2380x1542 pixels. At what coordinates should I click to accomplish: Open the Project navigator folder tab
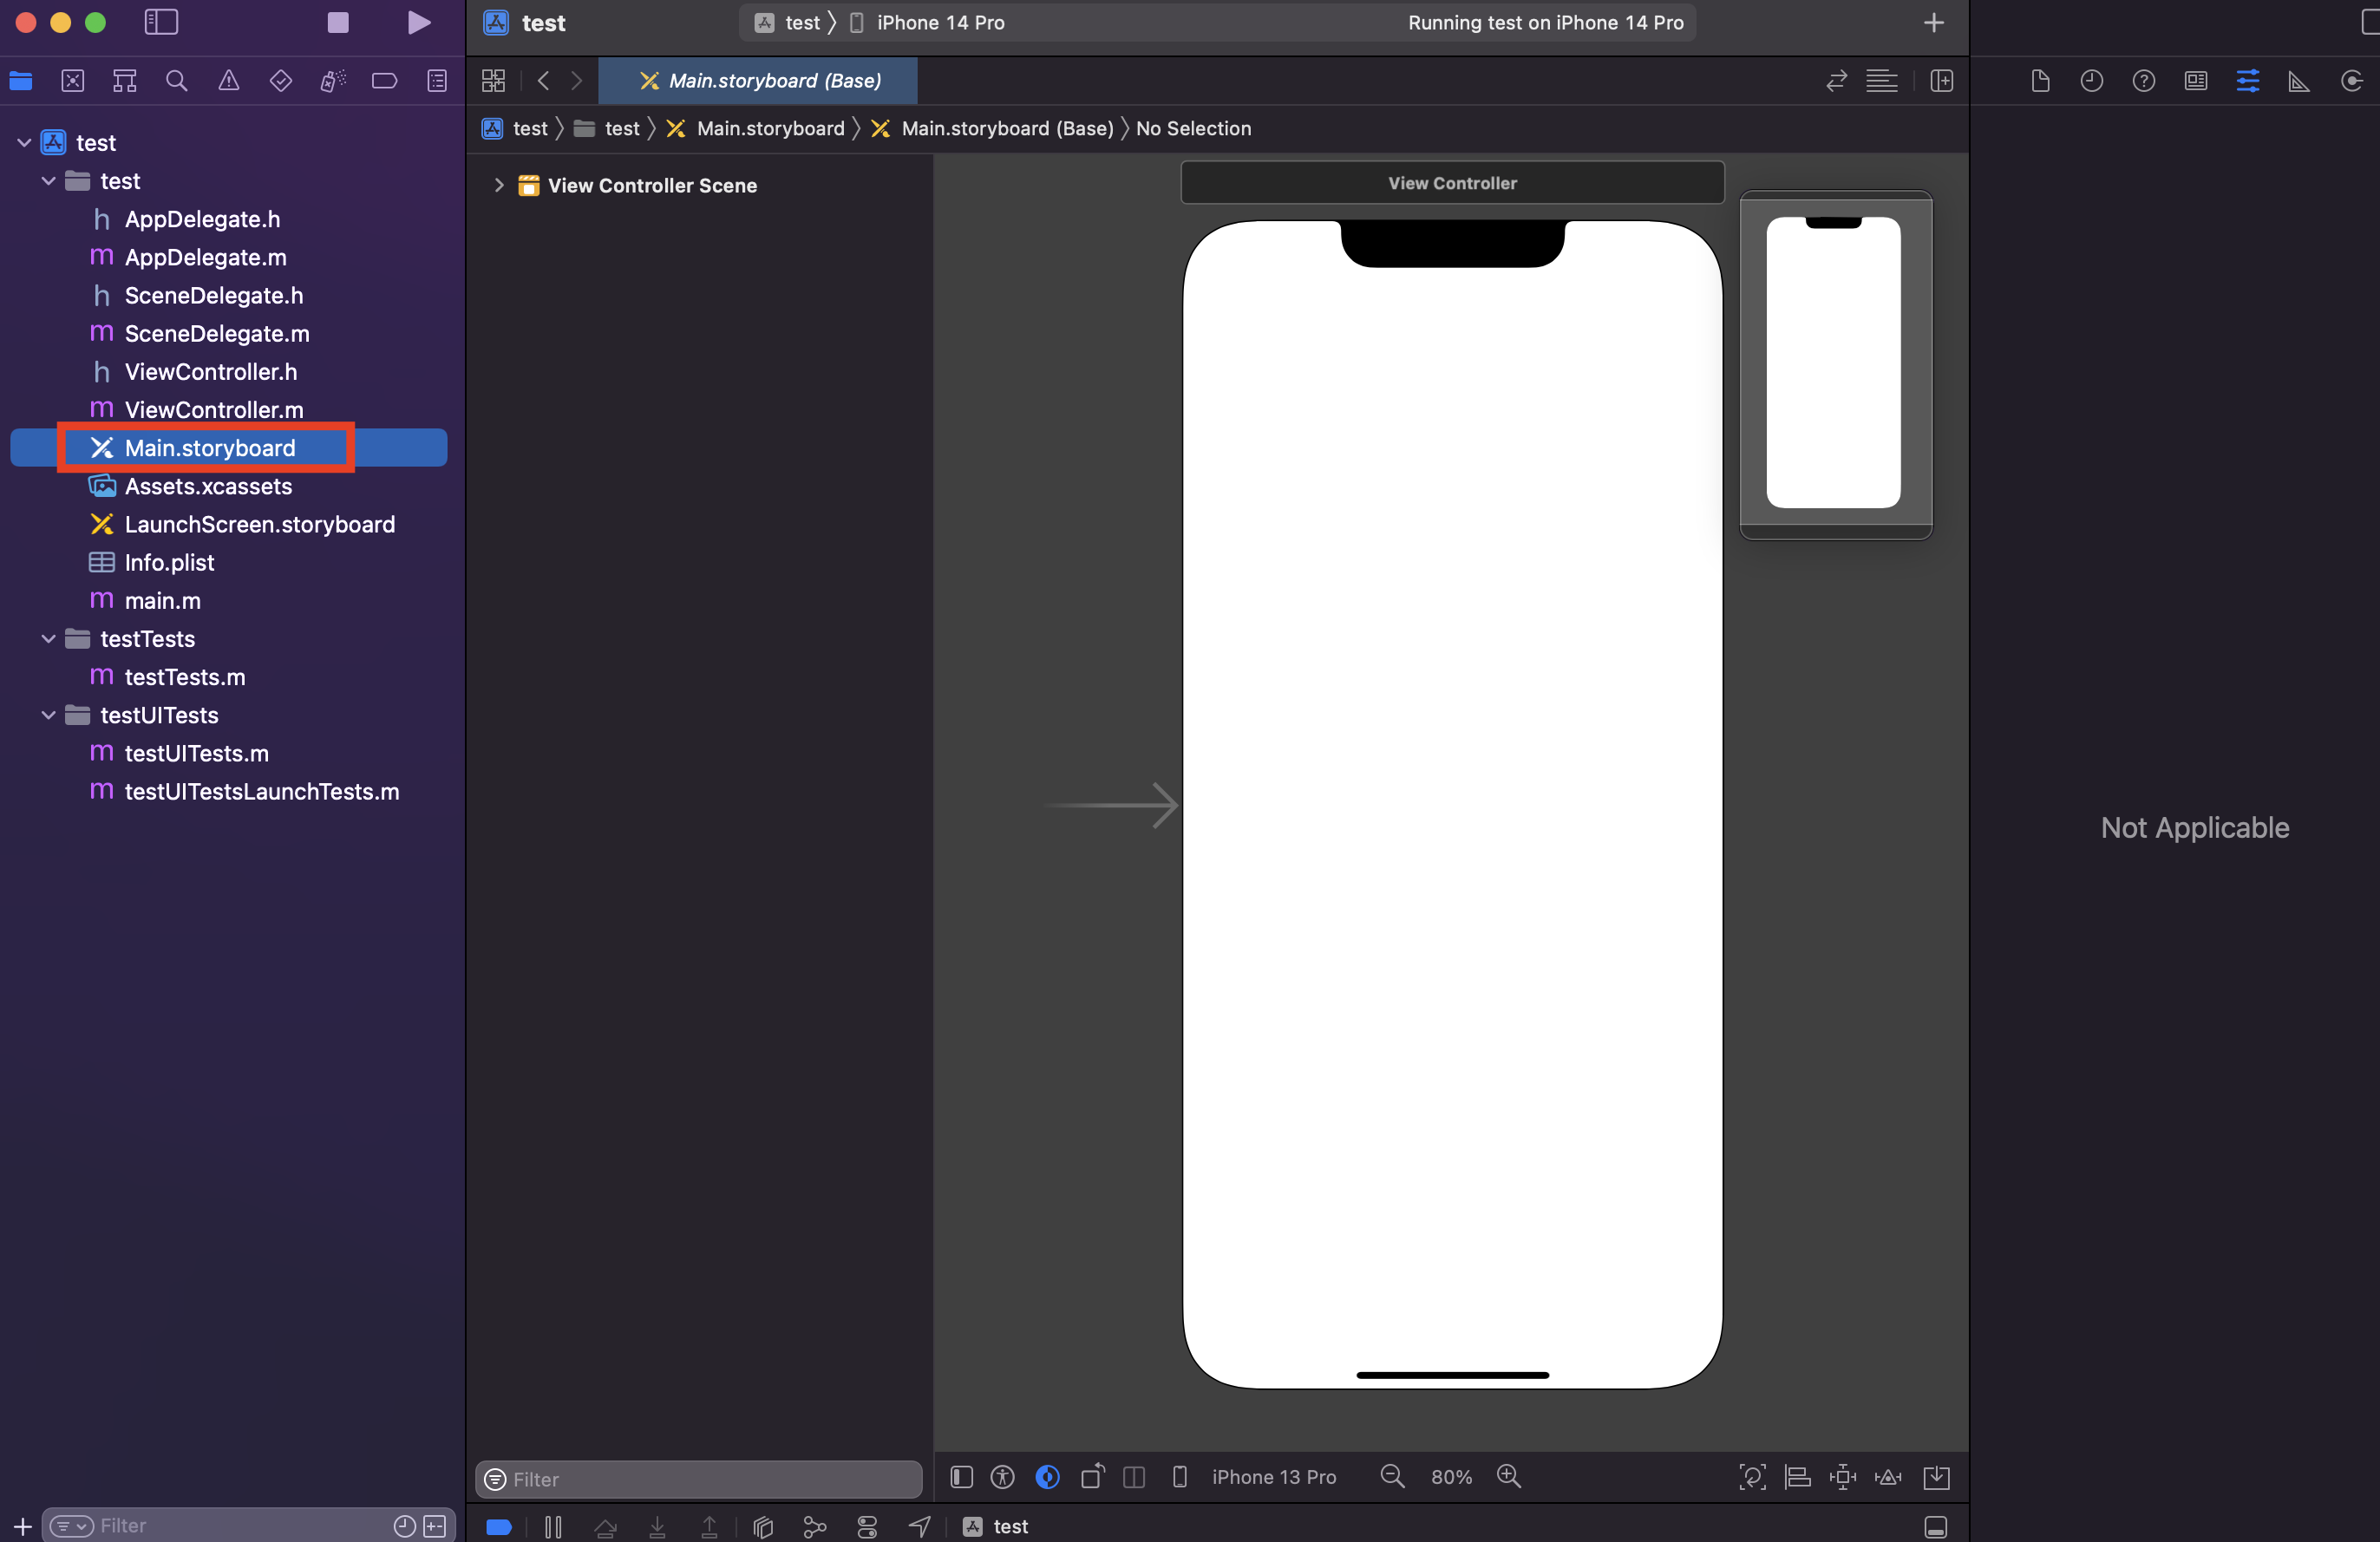point(21,81)
